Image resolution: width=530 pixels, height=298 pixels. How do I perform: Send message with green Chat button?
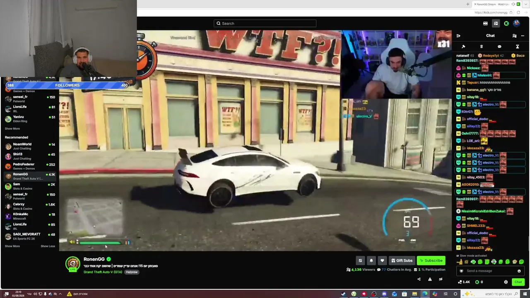518,282
